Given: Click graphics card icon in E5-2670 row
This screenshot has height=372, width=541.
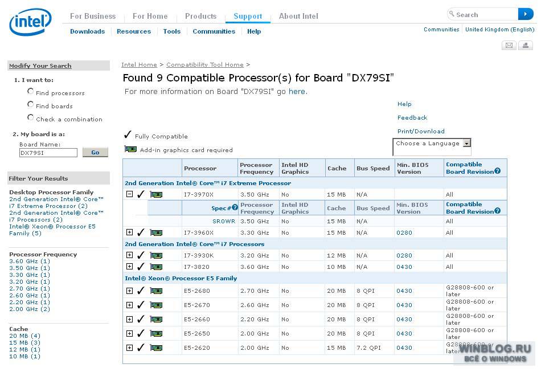Looking at the screenshot, I should (156, 305).
